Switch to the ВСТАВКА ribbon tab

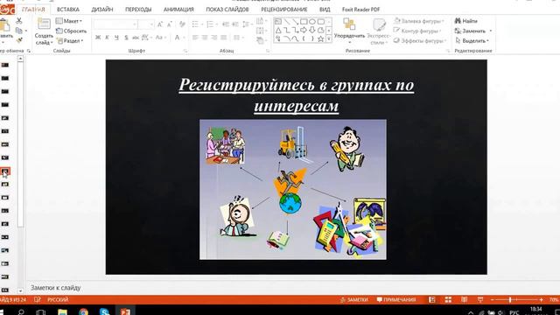point(68,10)
